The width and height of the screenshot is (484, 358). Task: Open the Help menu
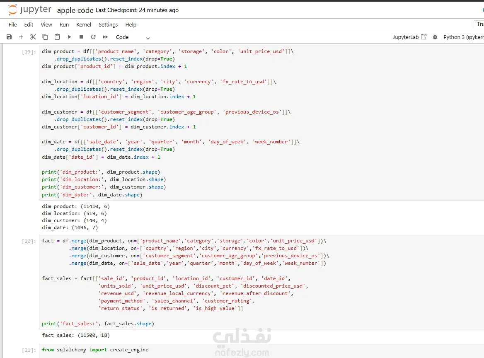click(x=131, y=25)
